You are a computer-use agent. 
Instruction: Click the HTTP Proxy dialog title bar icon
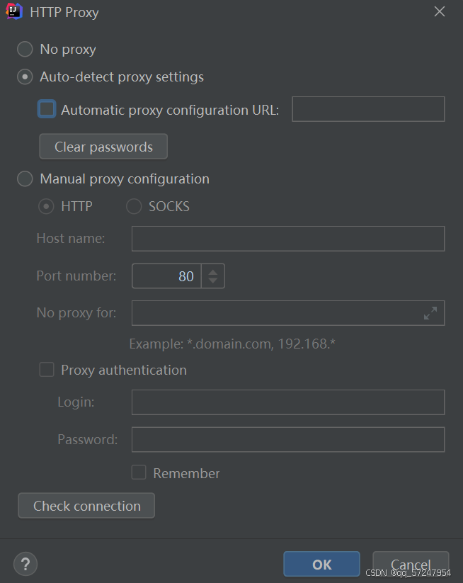tap(14, 11)
